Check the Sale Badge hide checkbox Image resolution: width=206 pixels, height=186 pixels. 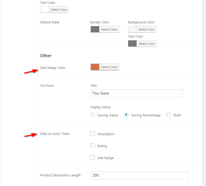(93, 158)
